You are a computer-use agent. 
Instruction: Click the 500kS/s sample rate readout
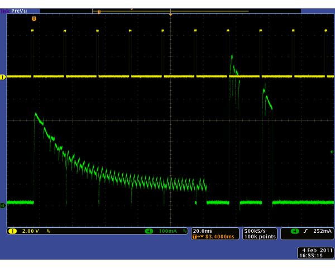coord(255,231)
